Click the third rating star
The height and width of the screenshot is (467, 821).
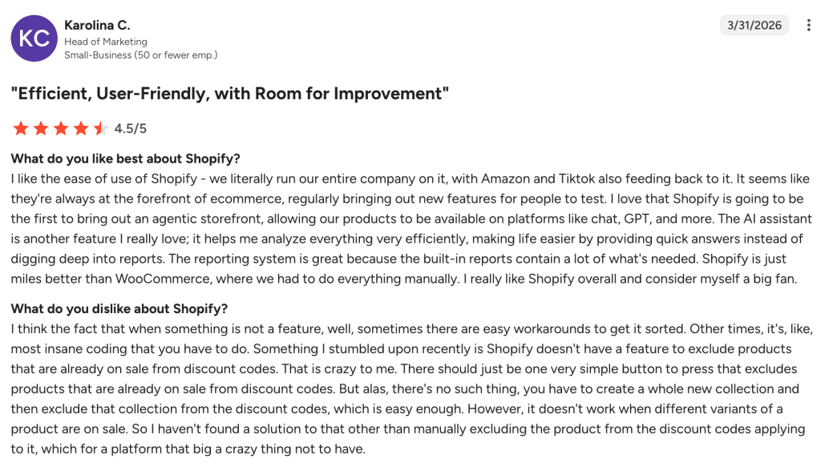pyautogui.click(x=61, y=128)
